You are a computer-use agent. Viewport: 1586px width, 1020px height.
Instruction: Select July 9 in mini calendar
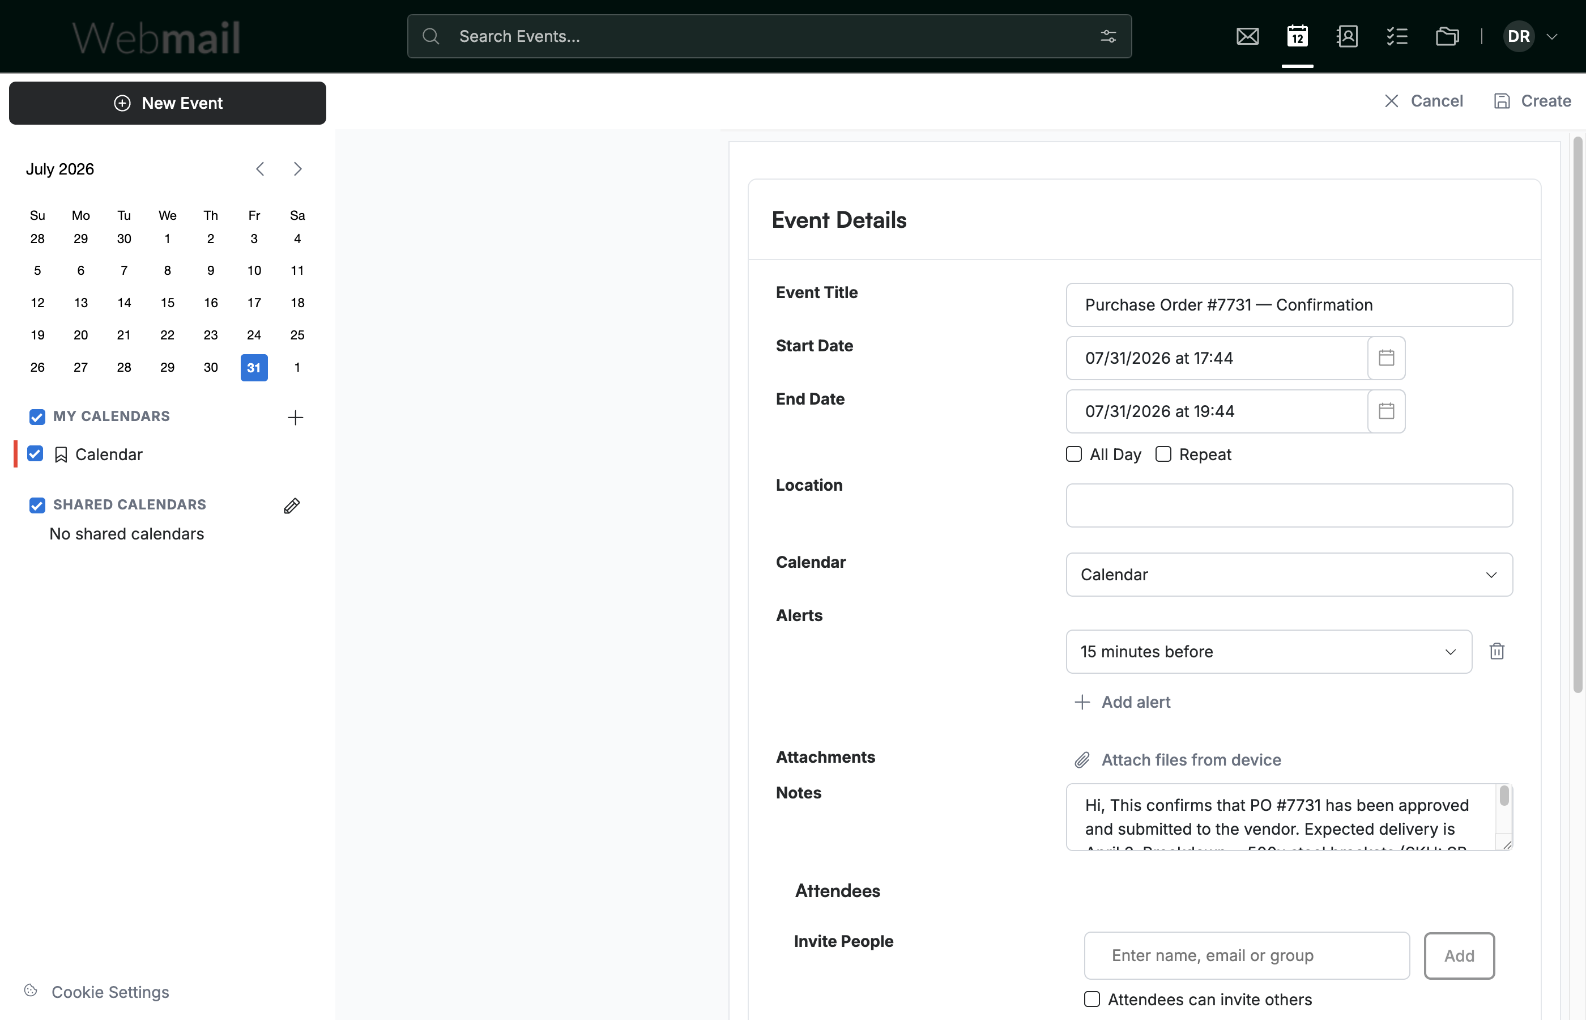point(211,270)
